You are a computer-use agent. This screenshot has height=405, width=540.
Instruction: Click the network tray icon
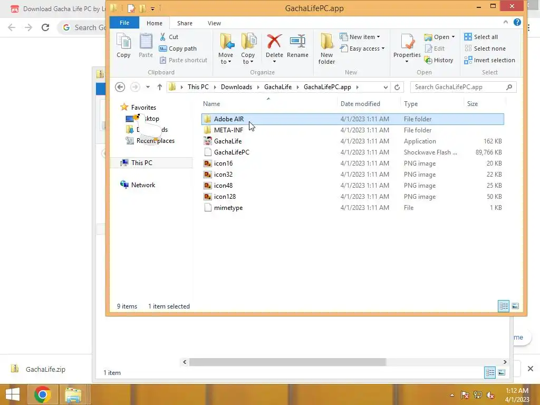click(x=477, y=395)
